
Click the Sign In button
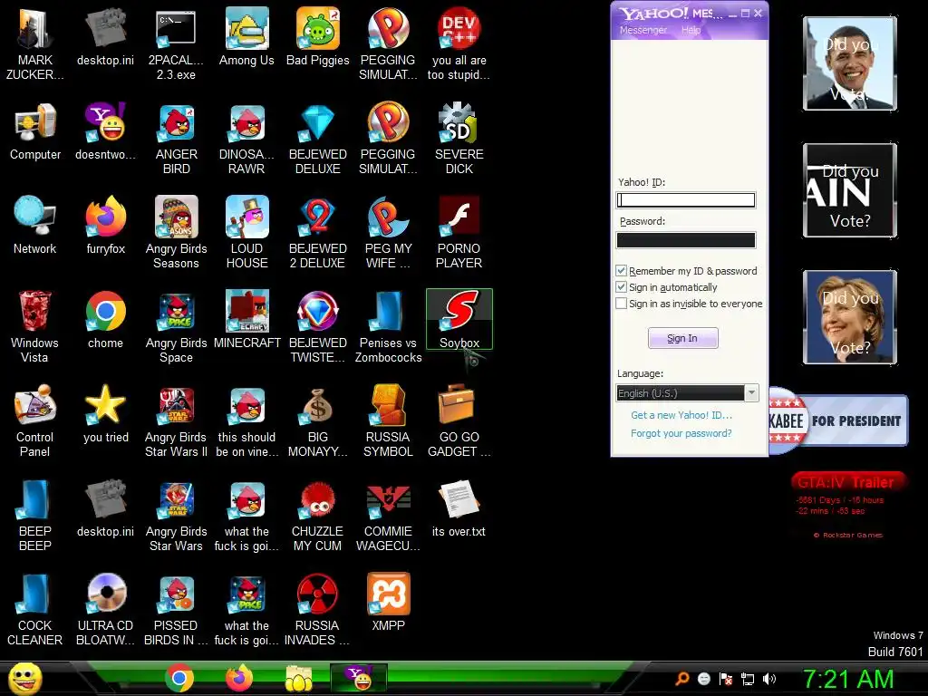point(683,338)
